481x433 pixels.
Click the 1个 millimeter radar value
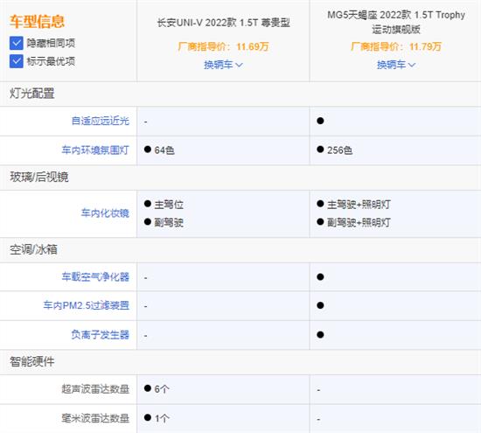[162, 418]
